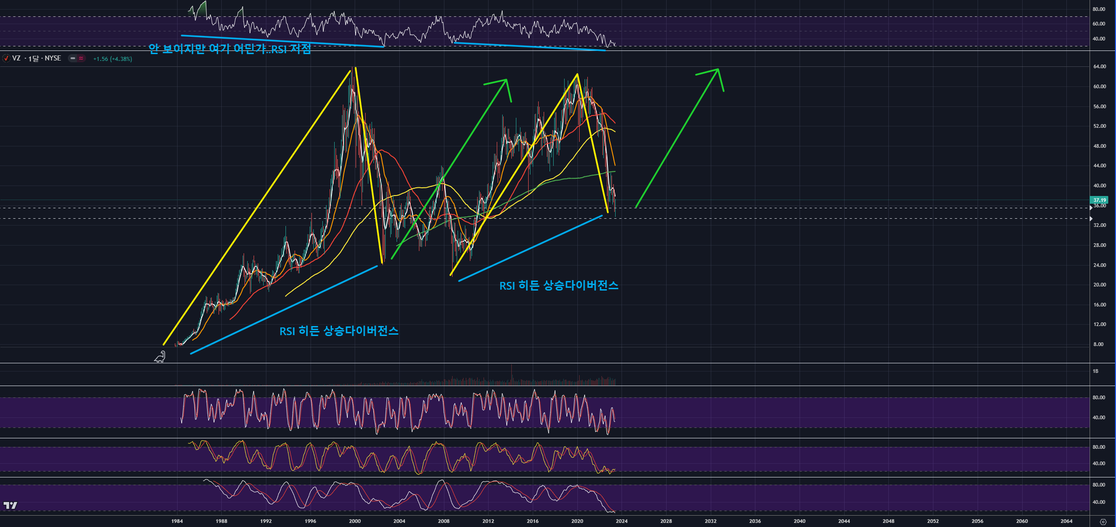Click the 2000 year marker on time axis
This screenshot has height=527, width=1116.
pyautogui.click(x=355, y=521)
